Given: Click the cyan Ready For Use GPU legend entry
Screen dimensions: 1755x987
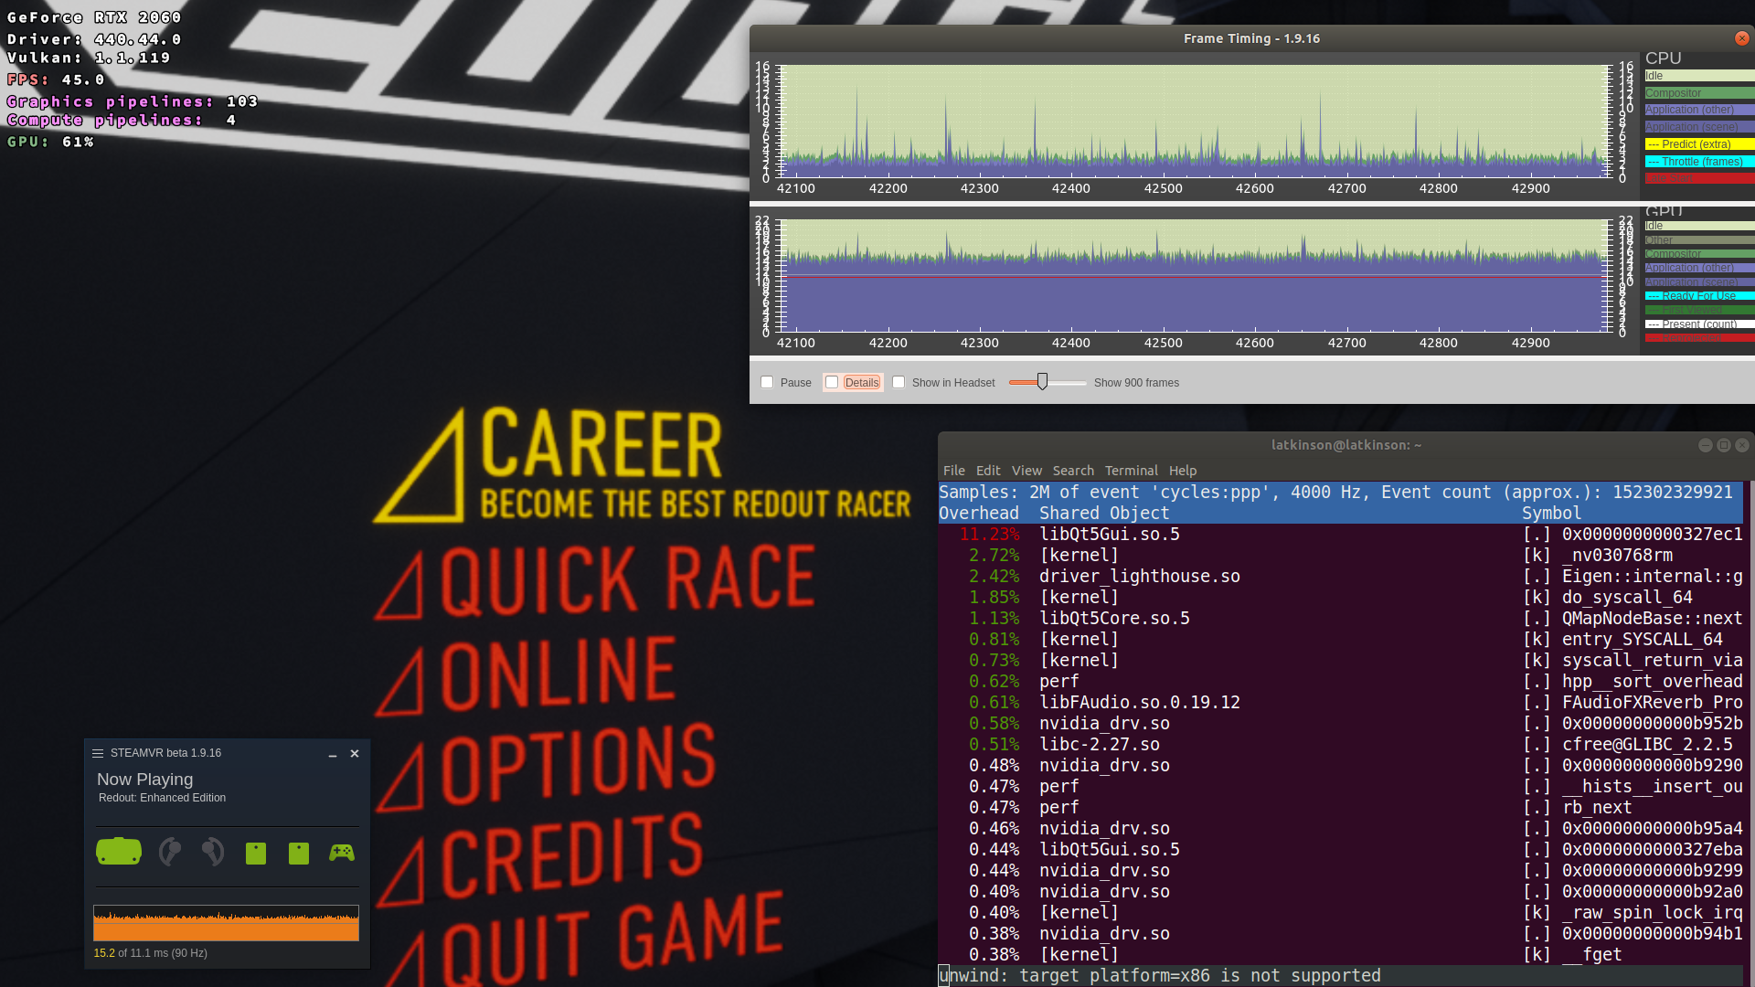Looking at the screenshot, I should [1699, 296].
